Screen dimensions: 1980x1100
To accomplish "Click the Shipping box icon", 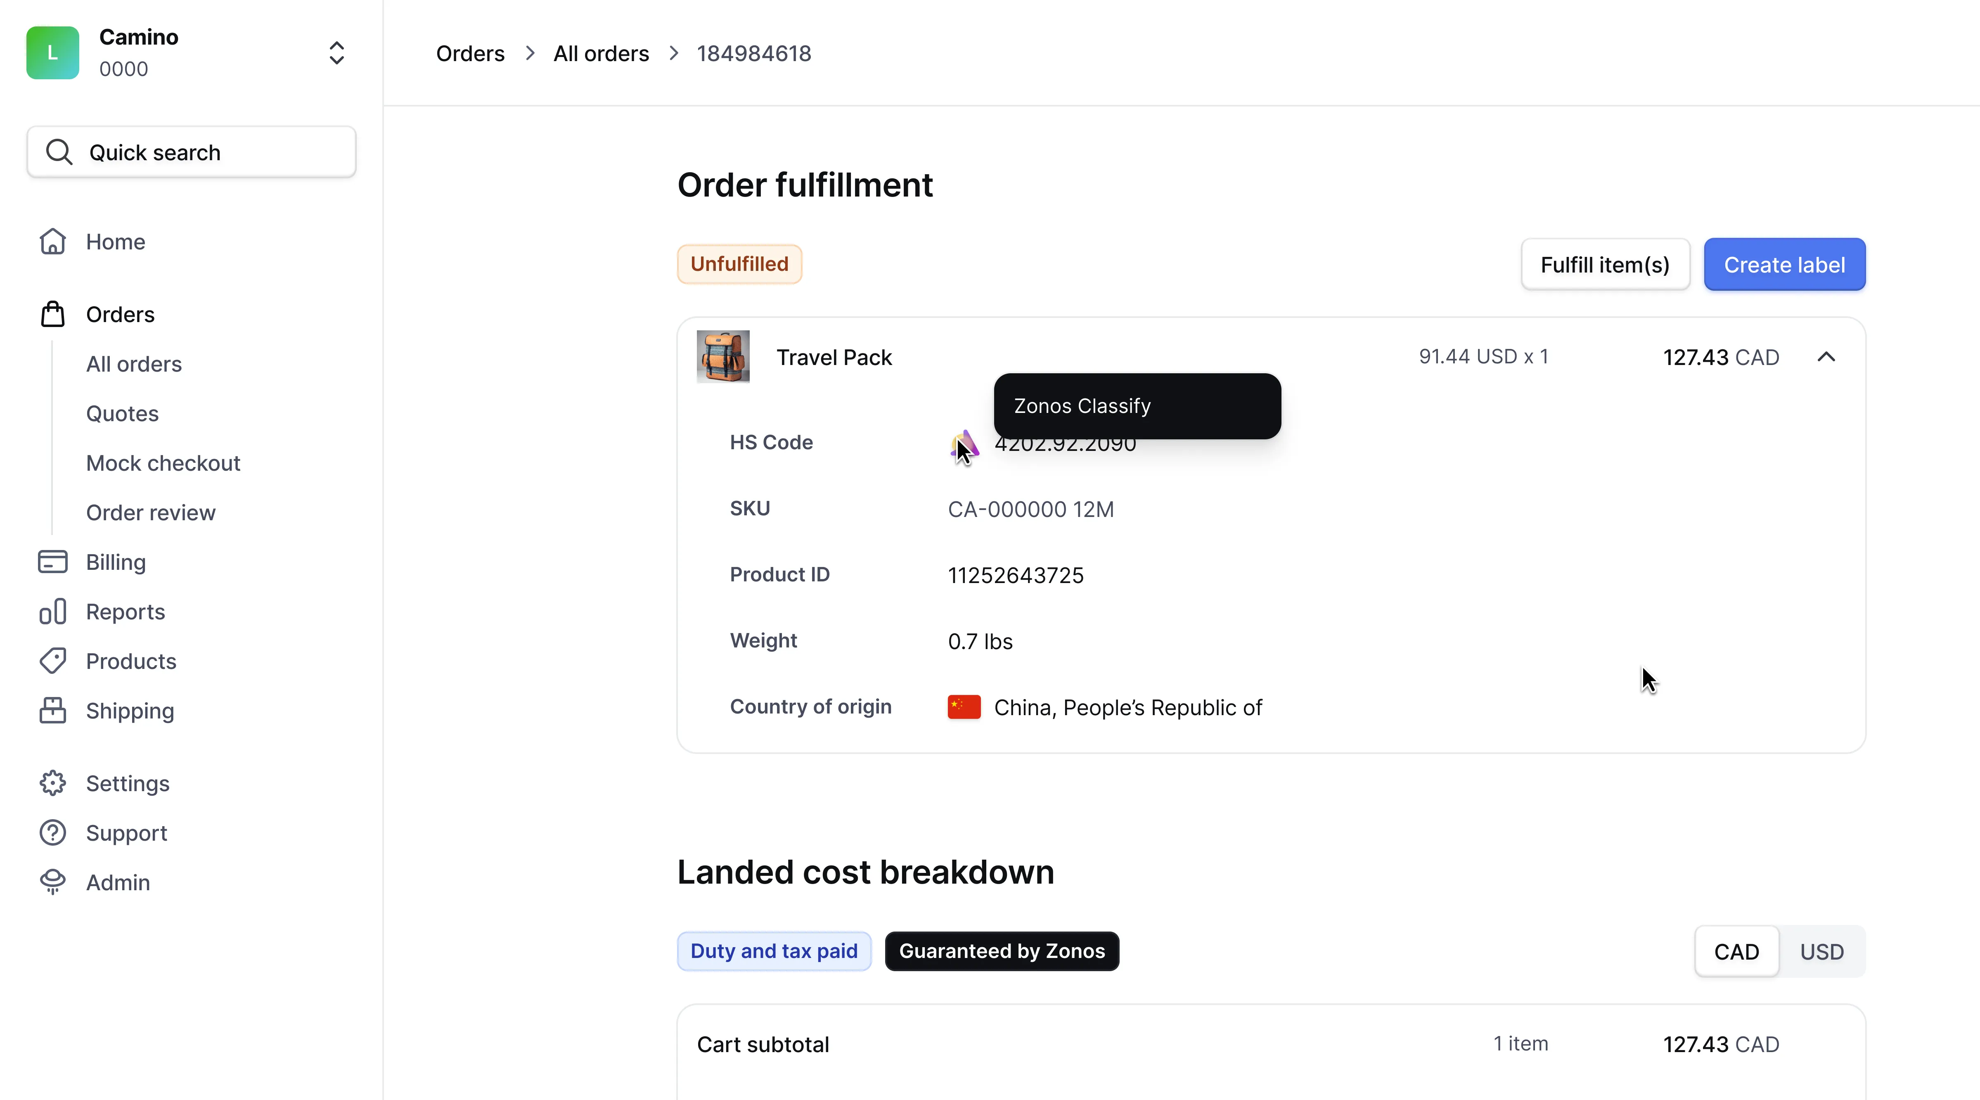I will coord(52,710).
